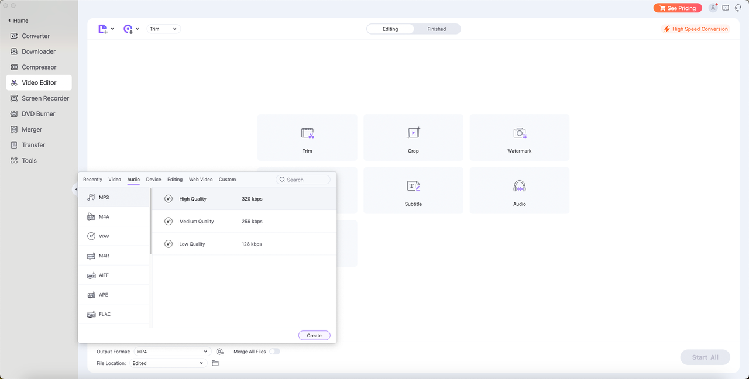
Task: Switch to the Finished segment
Action: 437,29
